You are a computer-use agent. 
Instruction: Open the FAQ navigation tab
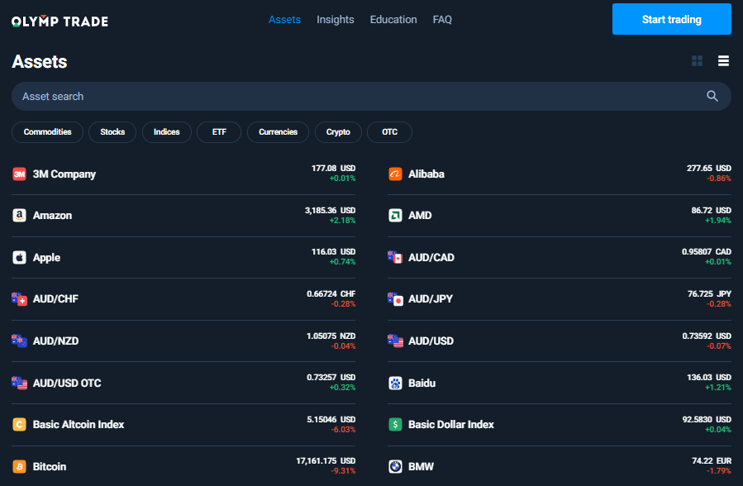442,19
